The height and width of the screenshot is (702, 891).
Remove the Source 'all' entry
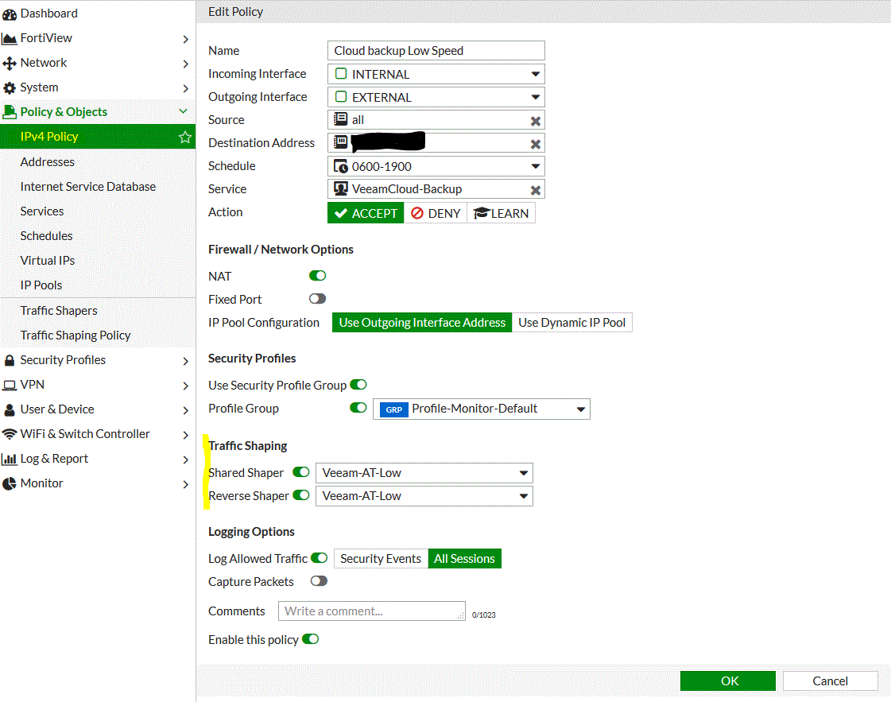point(536,121)
